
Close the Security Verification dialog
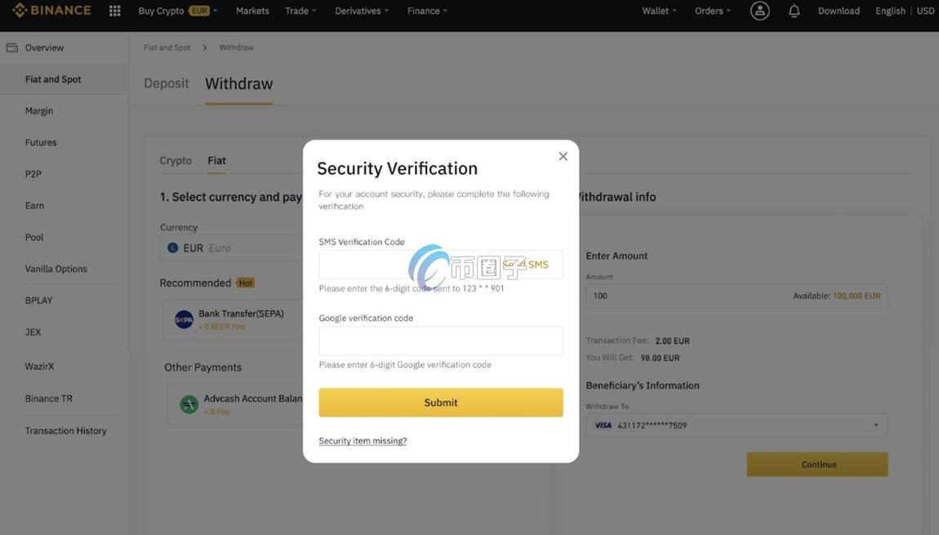[x=563, y=156]
